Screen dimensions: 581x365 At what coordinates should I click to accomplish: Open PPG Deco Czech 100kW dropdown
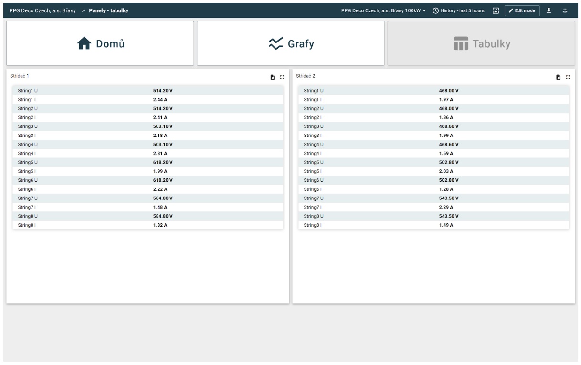pos(383,10)
